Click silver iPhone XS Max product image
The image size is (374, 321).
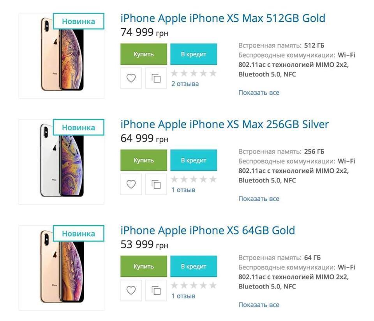point(62,162)
